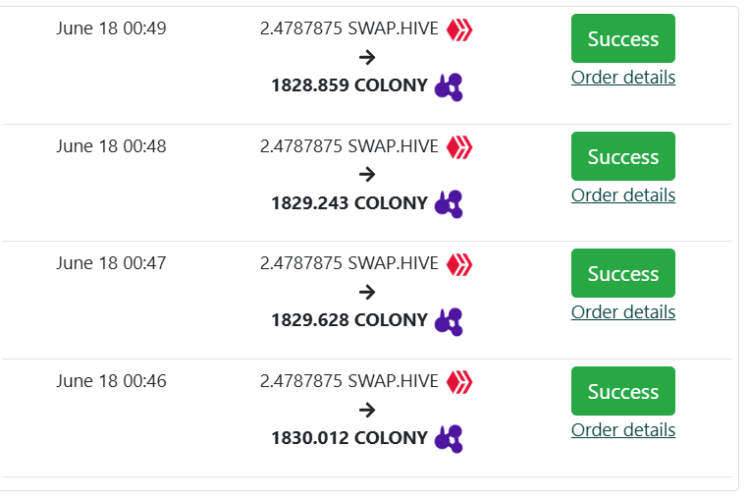
Task: Click the COLONY icon beside 1829.243
Action: point(449,204)
